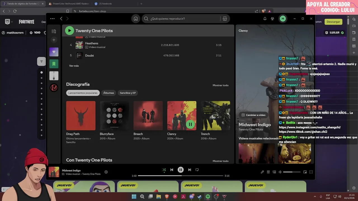Open Spotify home via house icon
358x201 pixels.
click(136, 19)
